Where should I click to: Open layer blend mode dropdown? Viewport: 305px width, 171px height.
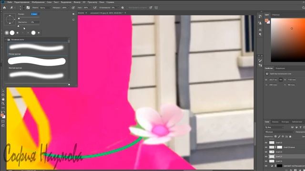tap(279, 132)
